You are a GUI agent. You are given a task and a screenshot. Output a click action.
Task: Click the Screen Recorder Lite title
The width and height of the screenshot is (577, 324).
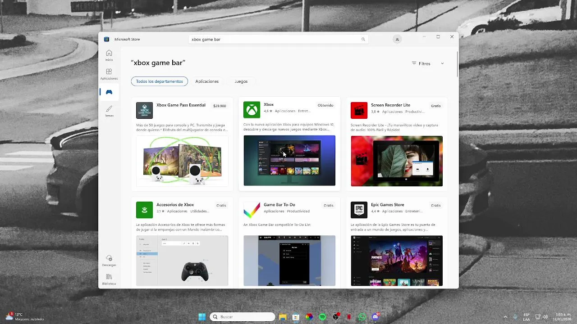[390, 105]
